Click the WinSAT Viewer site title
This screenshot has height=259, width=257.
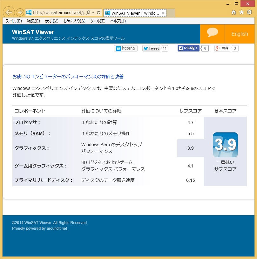point(33,32)
